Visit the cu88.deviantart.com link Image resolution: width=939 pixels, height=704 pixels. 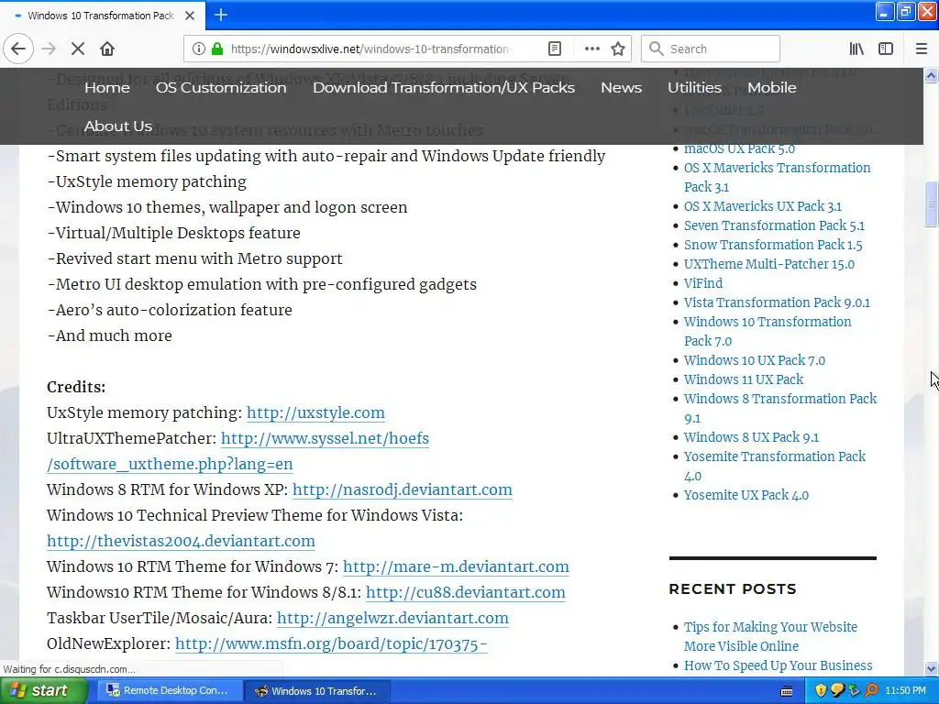[x=465, y=593]
